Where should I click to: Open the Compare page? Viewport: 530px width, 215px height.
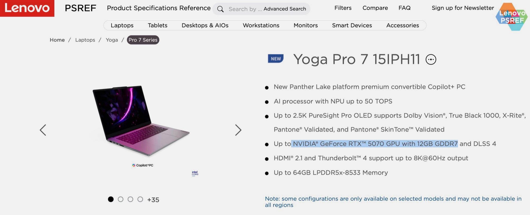point(375,8)
